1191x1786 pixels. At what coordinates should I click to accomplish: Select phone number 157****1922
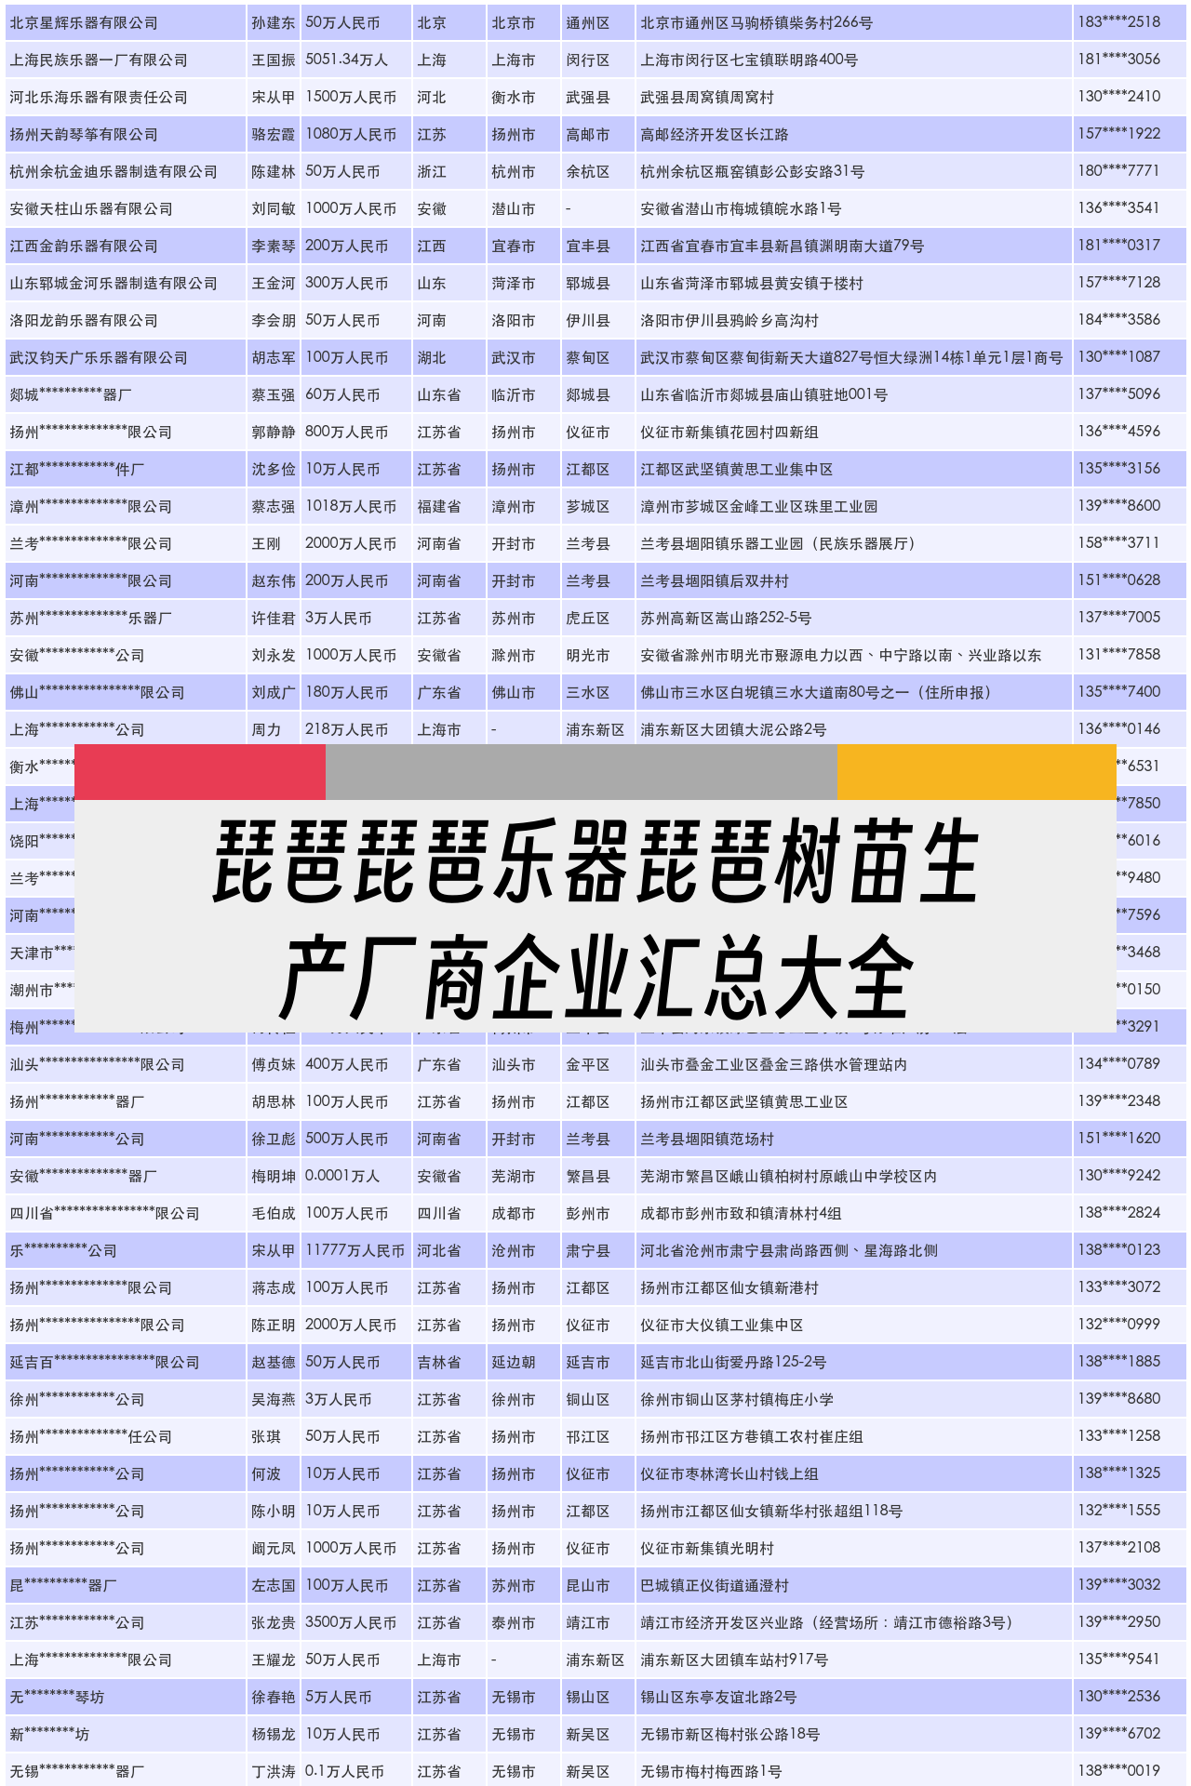tap(1119, 133)
